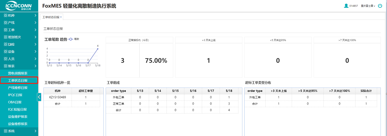Click the grid icon beside 抽检
387x136 pixels.
pyautogui.click(x=6, y=44)
